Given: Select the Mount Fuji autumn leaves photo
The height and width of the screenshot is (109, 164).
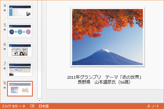Looking at the screenshot, I should 107,37.
